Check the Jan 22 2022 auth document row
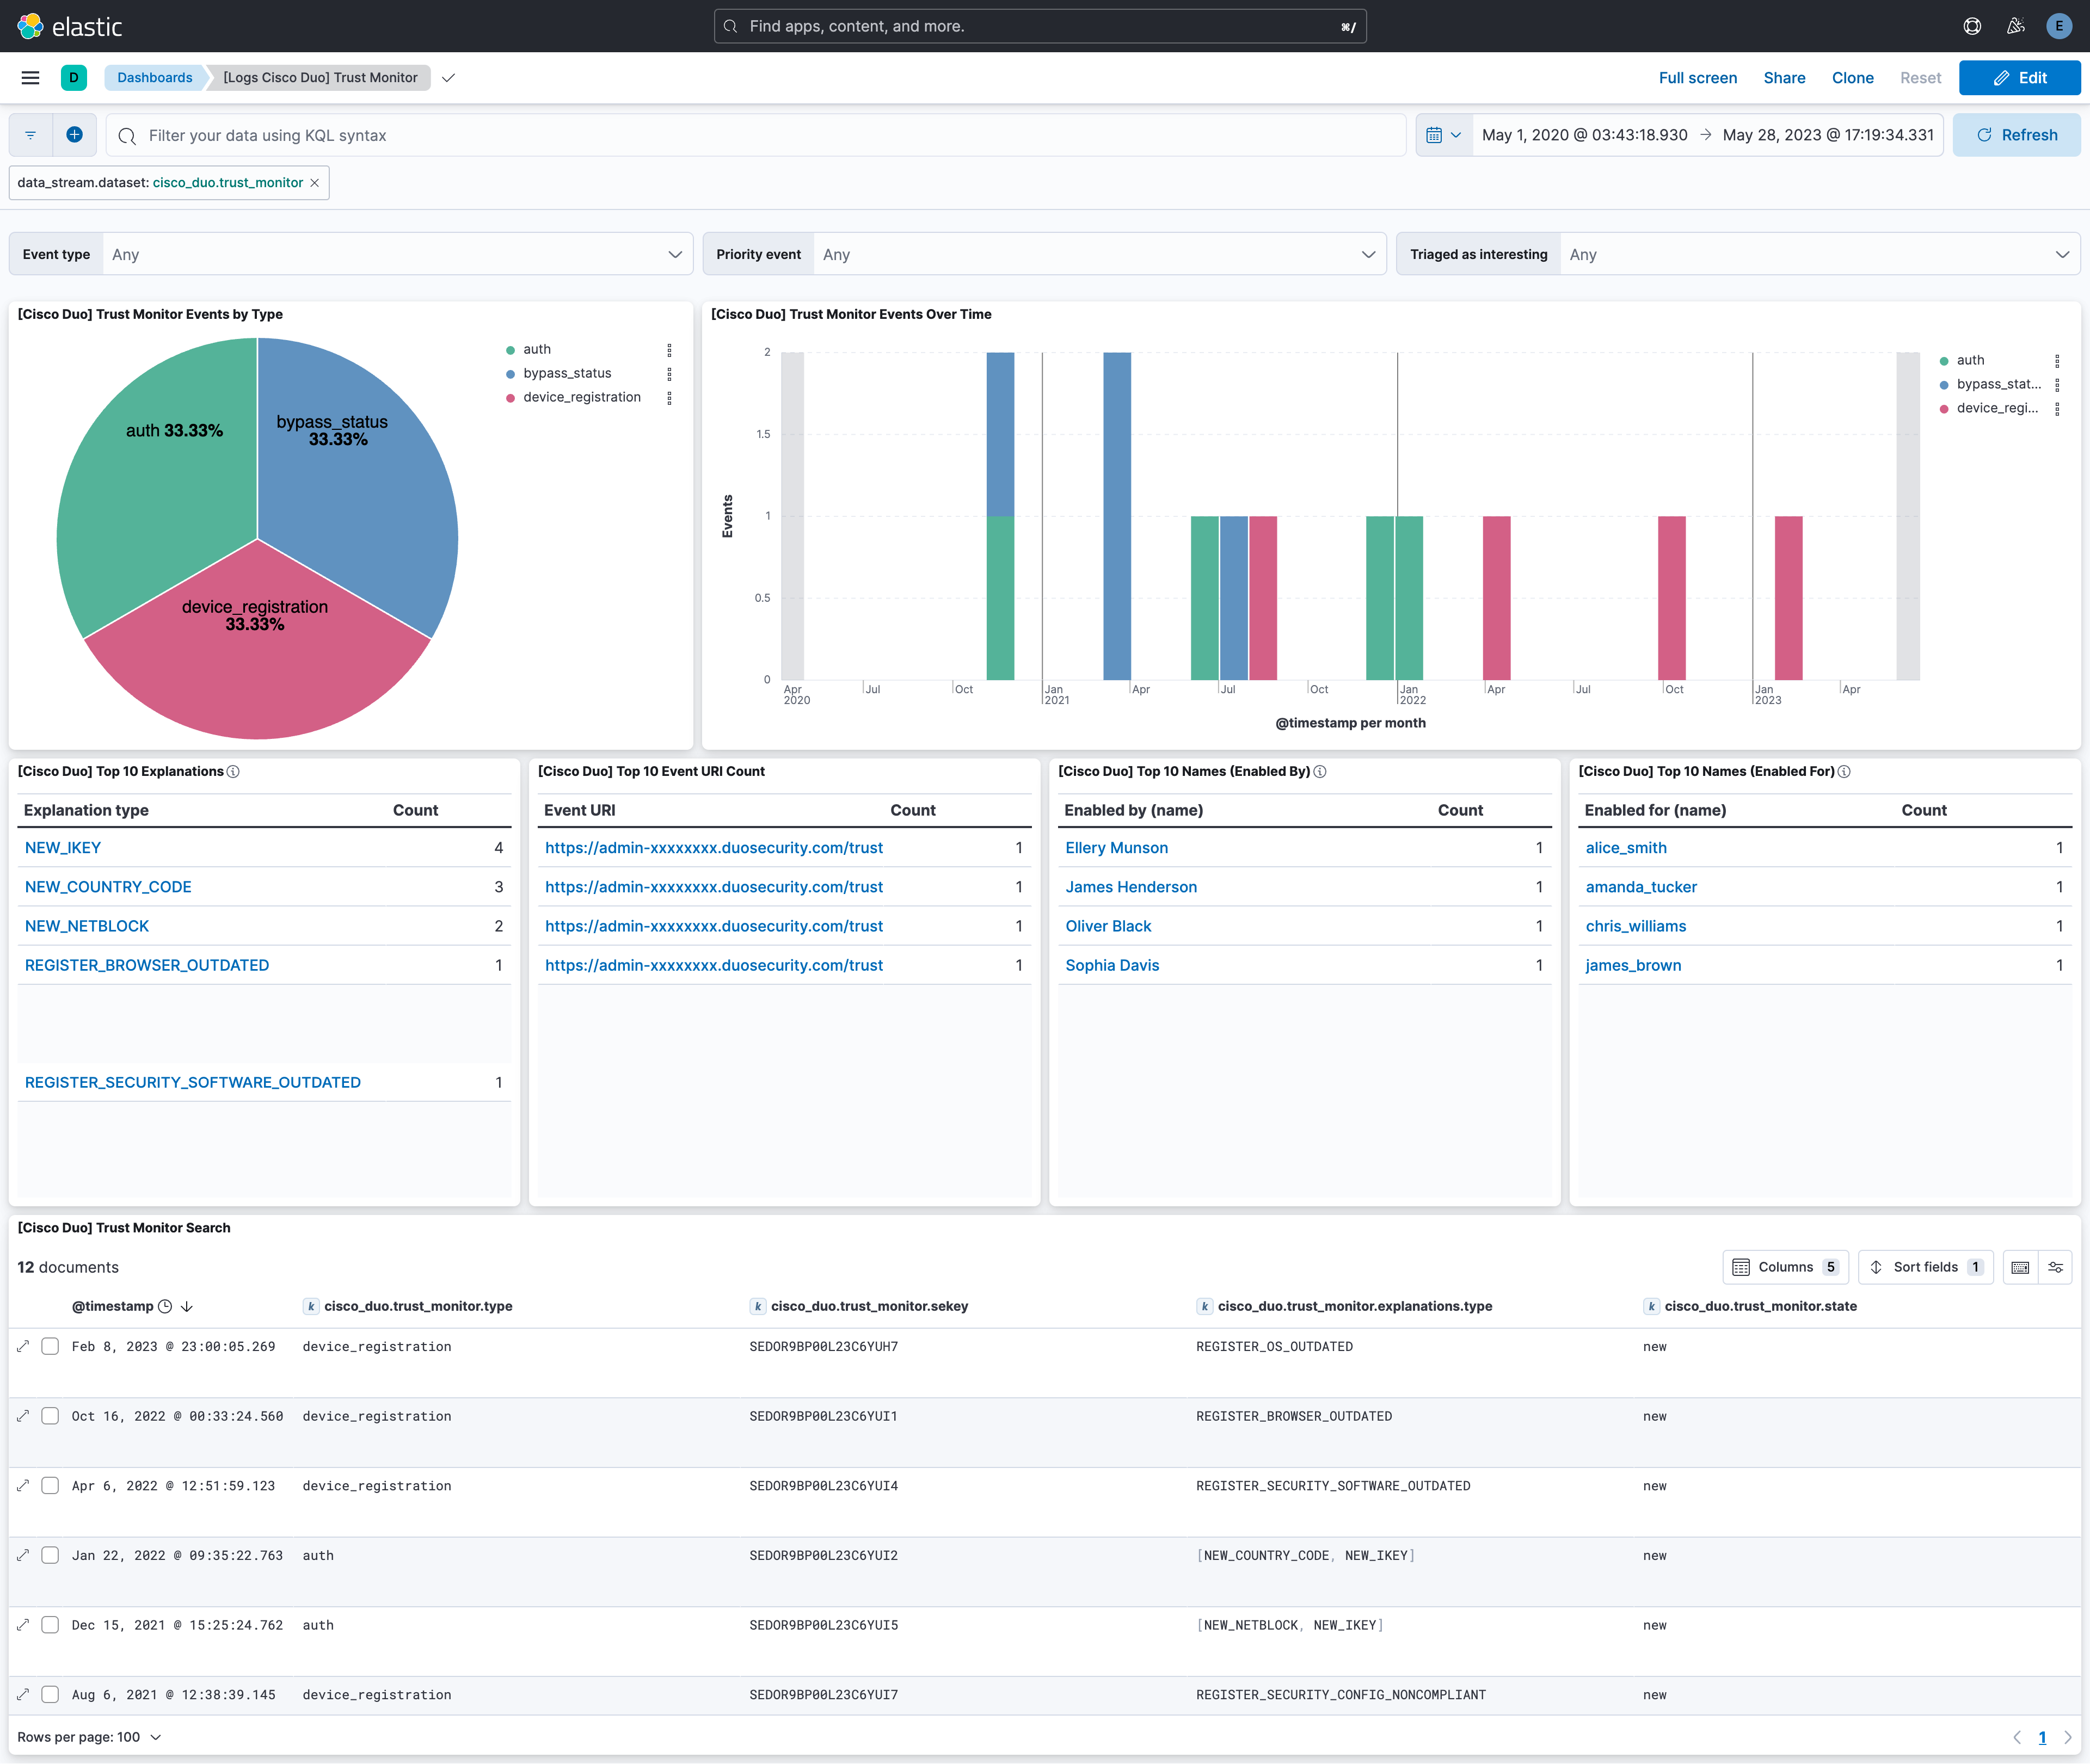 click(x=50, y=1555)
